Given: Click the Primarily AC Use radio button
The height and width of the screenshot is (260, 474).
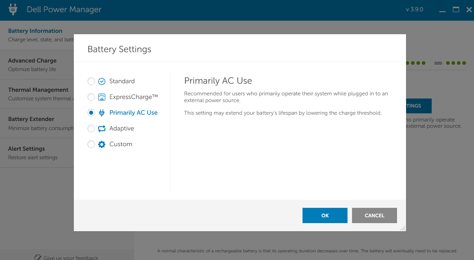Looking at the screenshot, I should [x=91, y=112].
